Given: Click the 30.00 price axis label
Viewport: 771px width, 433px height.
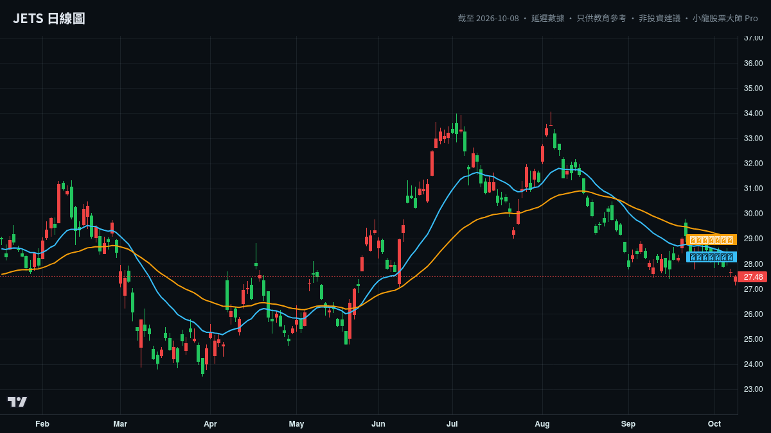Looking at the screenshot, I should (753, 214).
